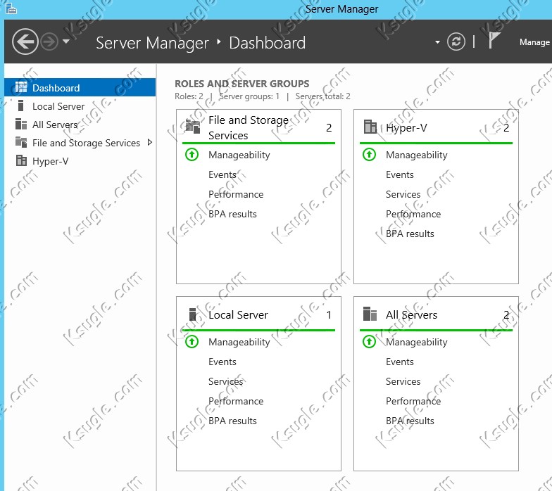Open the navigation history dropdown arrow
Screen dimensions: 552x491
[66, 41]
